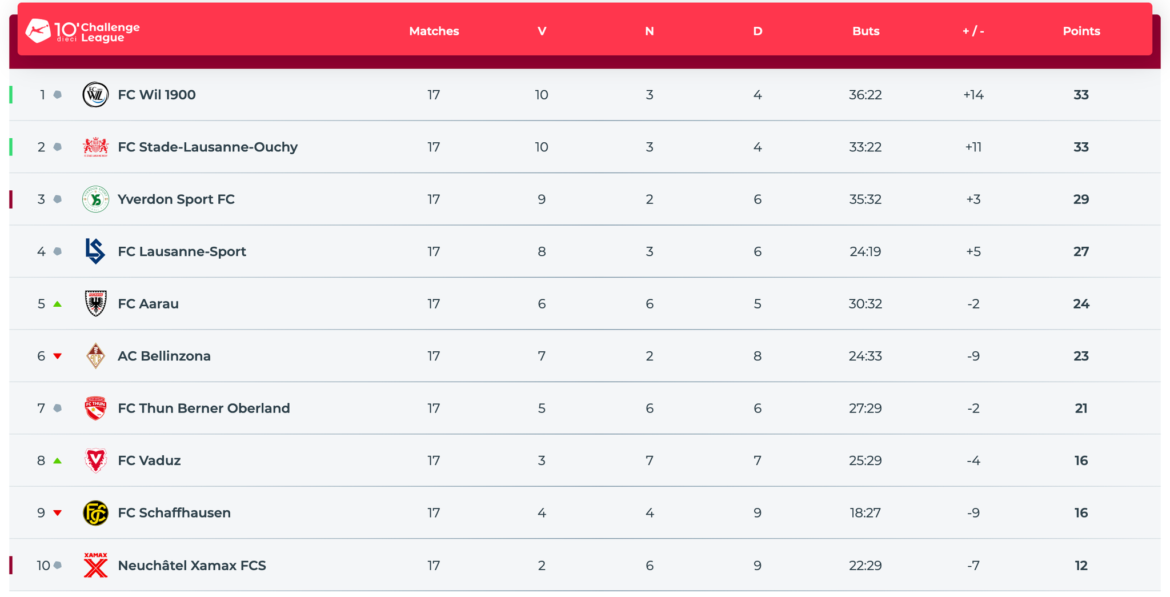This screenshot has width=1170, height=597.
Task: Select the Neuchâtel Xamax red X logo
Action: point(95,565)
